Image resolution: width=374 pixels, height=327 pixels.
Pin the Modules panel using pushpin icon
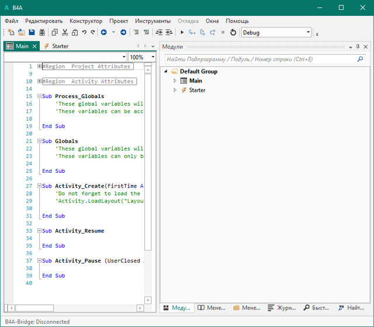tap(358, 47)
